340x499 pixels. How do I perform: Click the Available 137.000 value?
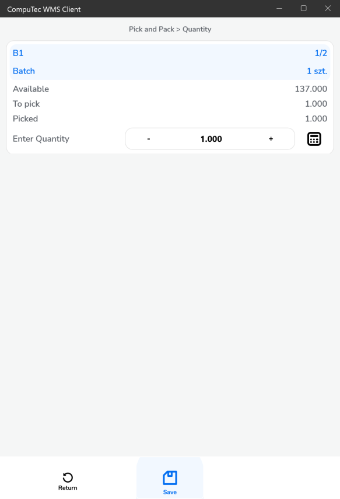(311, 89)
